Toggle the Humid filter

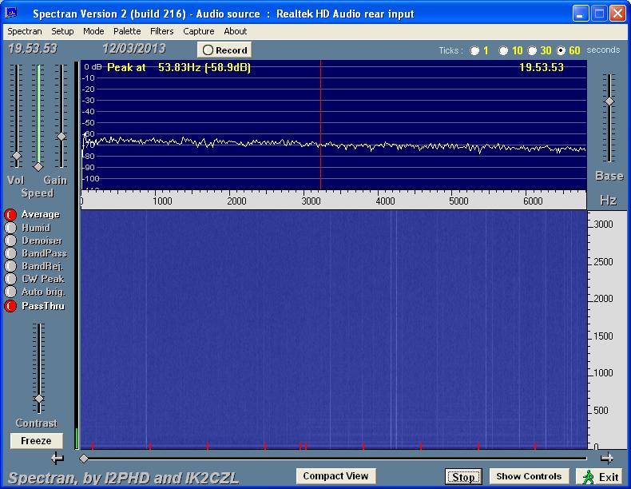click(10, 228)
